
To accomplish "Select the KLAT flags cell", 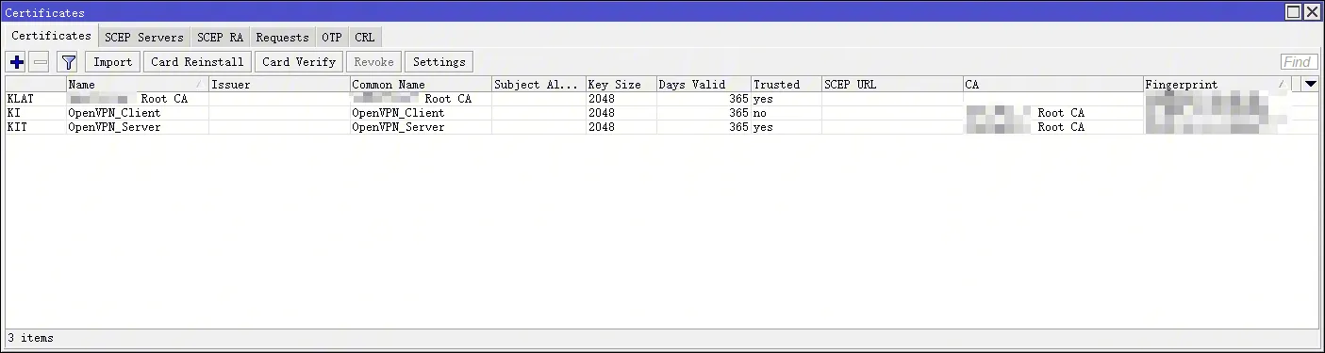I will coord(35,99).
